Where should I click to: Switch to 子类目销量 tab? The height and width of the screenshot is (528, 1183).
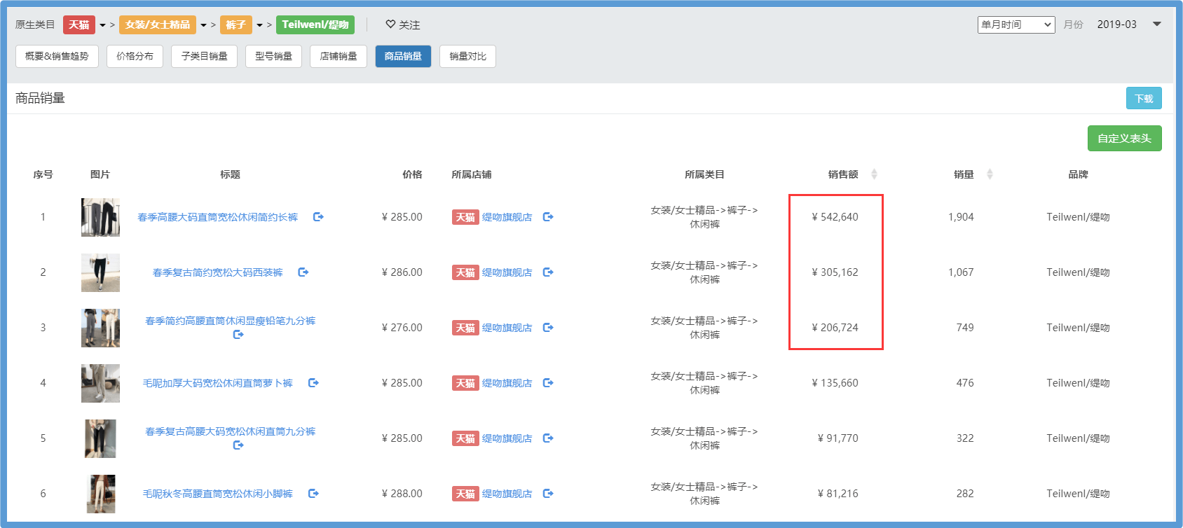tap(204, 56)
